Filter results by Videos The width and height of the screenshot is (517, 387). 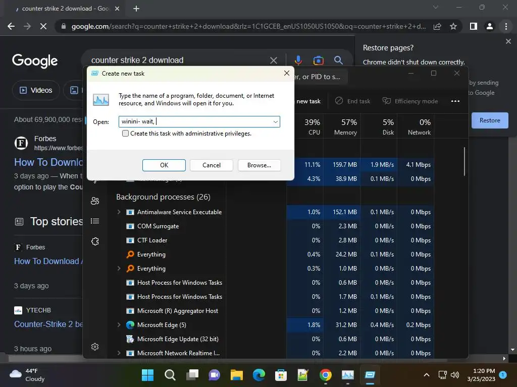36,90
